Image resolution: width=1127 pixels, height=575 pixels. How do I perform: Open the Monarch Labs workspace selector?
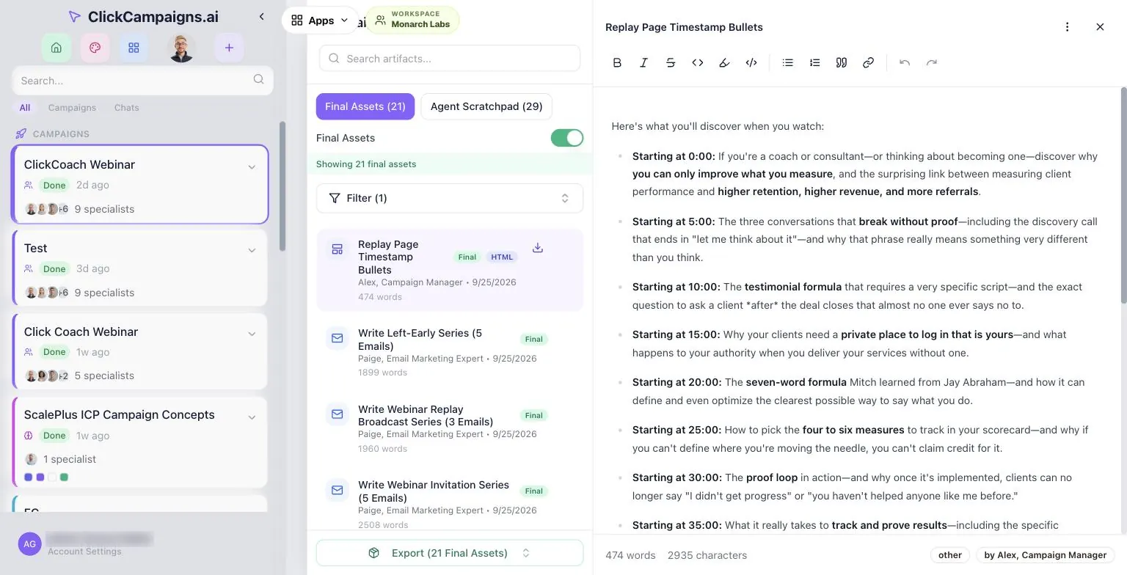(412, 20)
